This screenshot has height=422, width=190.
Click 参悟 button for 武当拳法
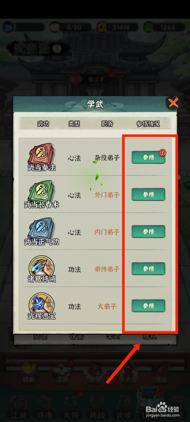(148, 157)
